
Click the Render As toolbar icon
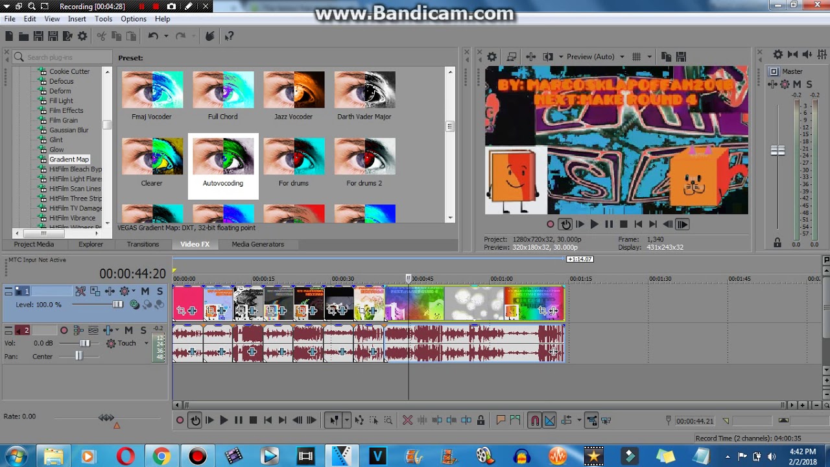[x=67, y=36]
